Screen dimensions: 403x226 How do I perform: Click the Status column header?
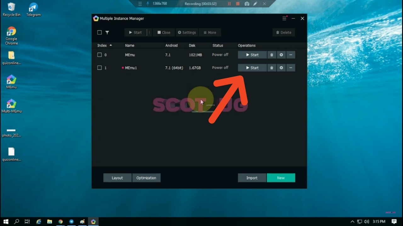218,46
